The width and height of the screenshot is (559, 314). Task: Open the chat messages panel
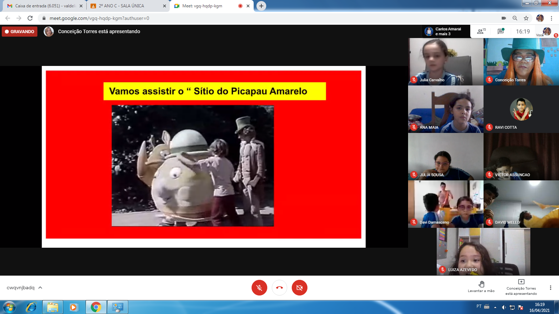[x=501, y=31]
